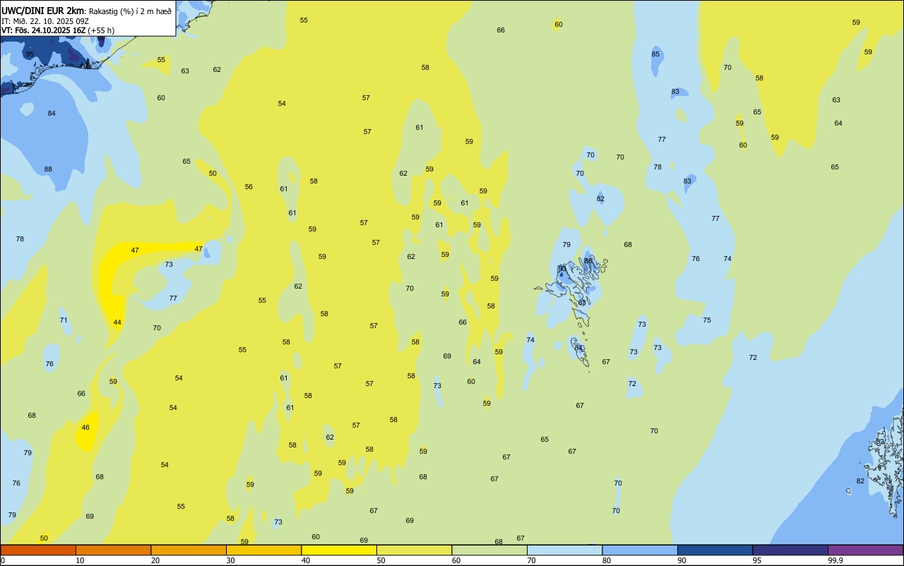Click the '99.9' legend label
The image size is (904, 566).
tap(835, 560)
